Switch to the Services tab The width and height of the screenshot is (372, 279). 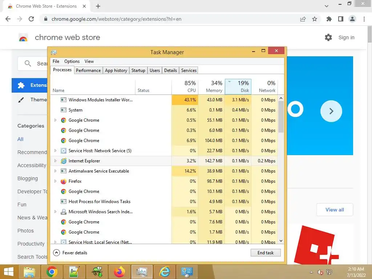[189, 70]
